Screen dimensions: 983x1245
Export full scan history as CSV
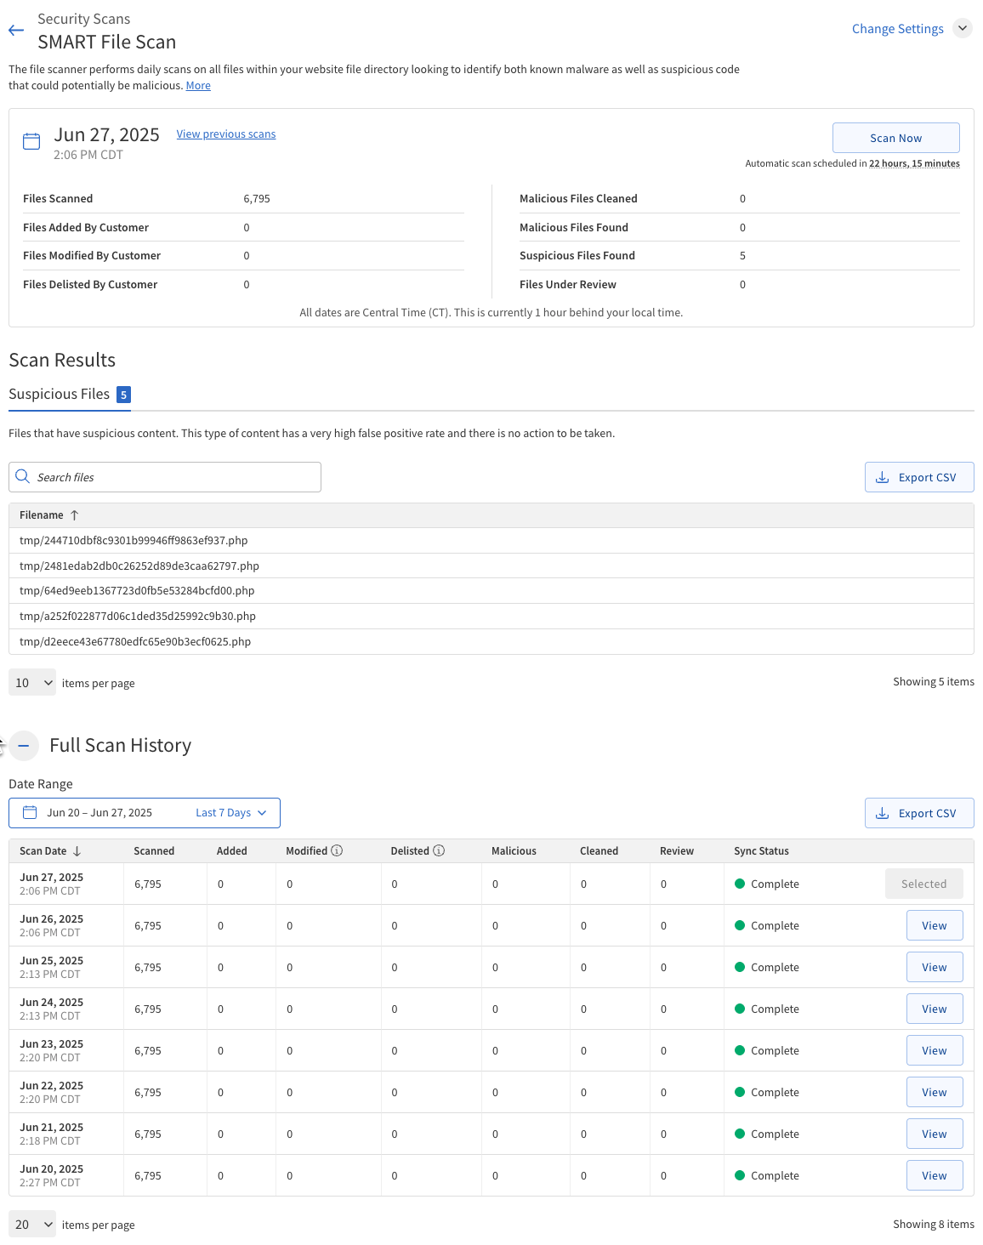pos(919,813)
